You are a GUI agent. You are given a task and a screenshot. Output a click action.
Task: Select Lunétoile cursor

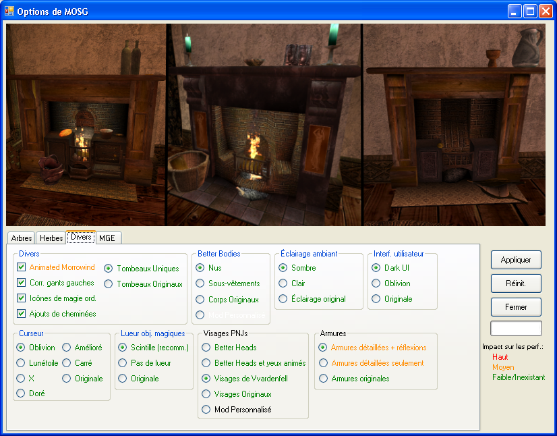click(x=21, y=362)
